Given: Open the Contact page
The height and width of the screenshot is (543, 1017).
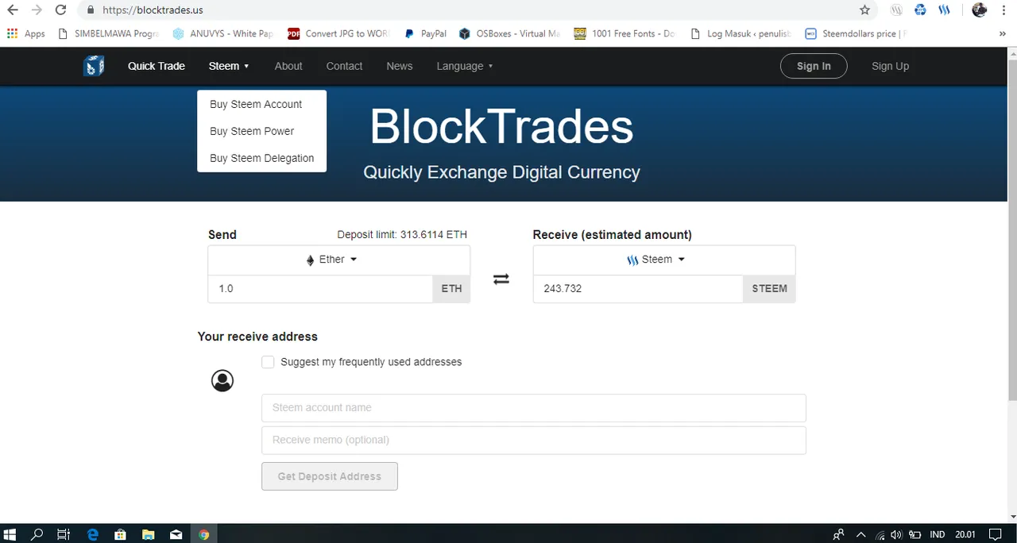Looking at the screenshot, I should point(344,66).
